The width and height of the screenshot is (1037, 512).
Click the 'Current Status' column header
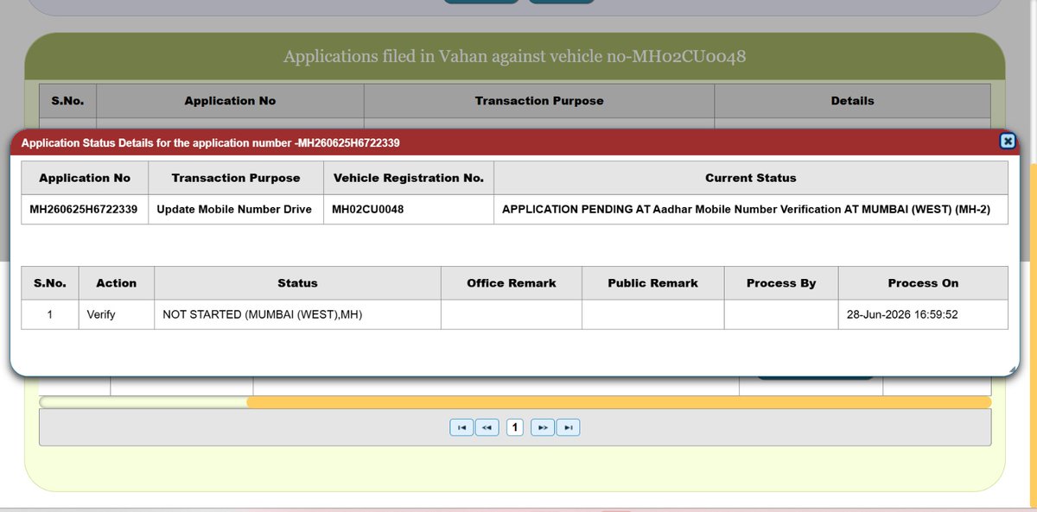[x=751, y=178]
